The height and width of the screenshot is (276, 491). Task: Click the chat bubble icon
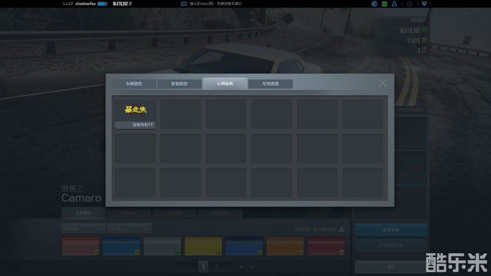pyautogui.click(x=184, y=4)
